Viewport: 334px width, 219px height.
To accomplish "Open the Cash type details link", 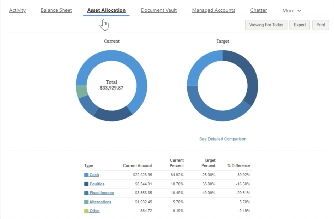I will pyautogui.click(x=94, y=175).
